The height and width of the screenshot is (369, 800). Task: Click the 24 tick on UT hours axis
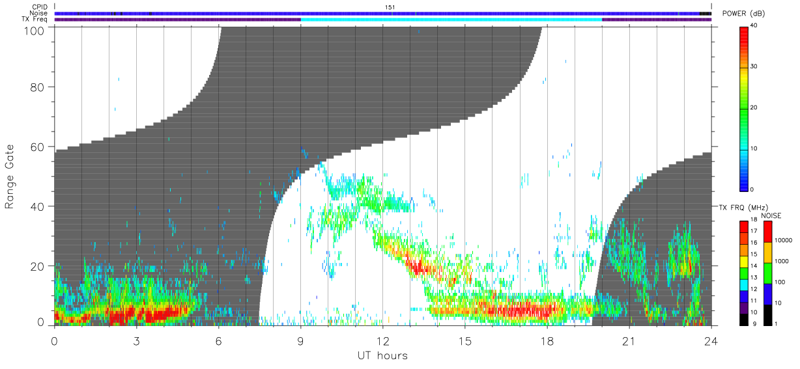click(x=711, y=340)
